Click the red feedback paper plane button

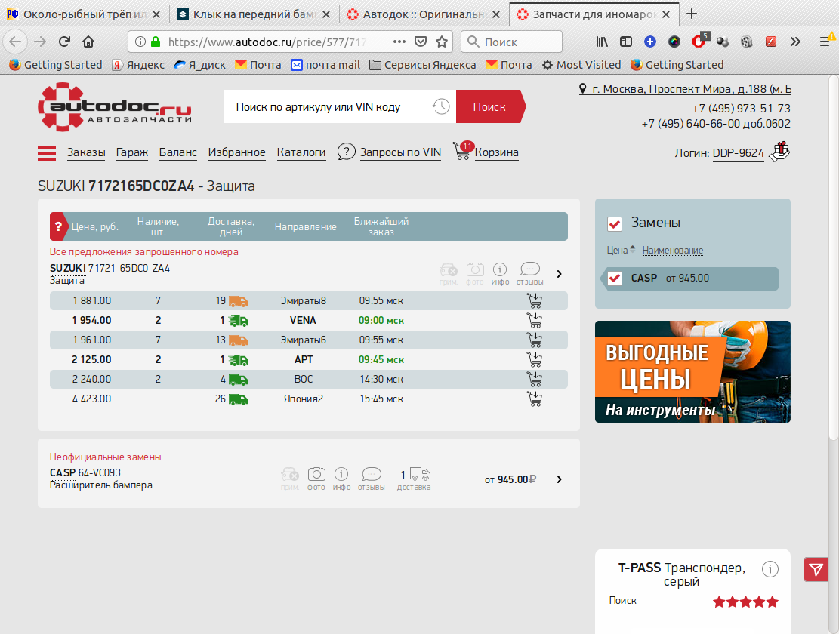816,569
